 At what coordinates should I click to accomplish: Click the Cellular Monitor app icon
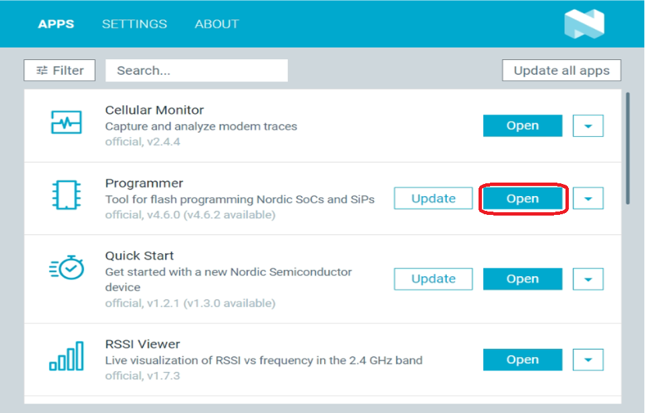[66, 123]
